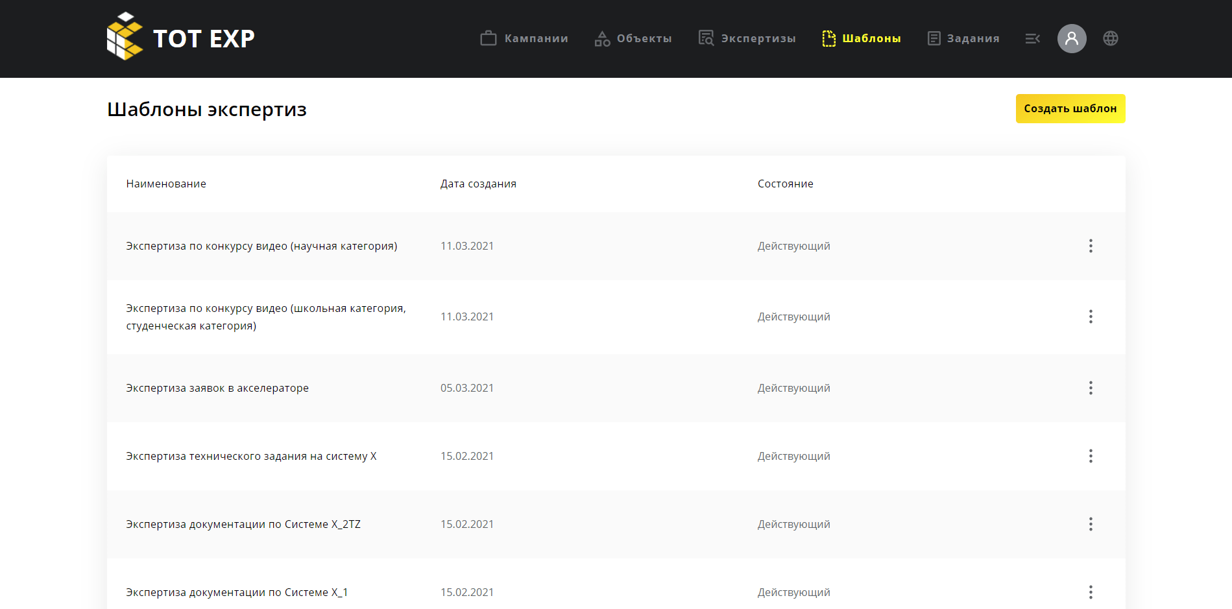The height and width of the screenshot is (609, 1232).
Task: Open the Экспертизы menu item
Action: pos(747,38)
